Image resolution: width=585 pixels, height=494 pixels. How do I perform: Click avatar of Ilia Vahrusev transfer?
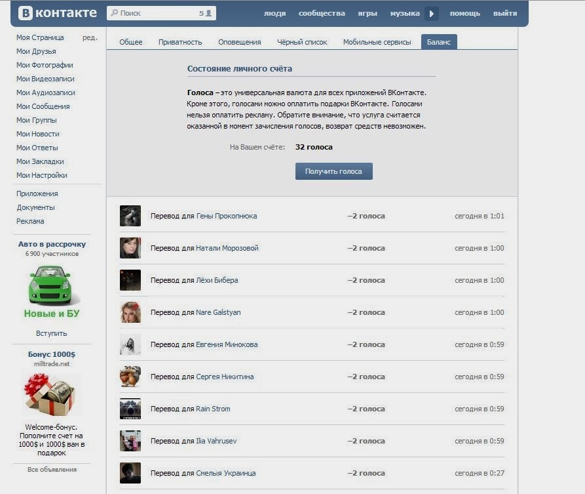[130, 441]
